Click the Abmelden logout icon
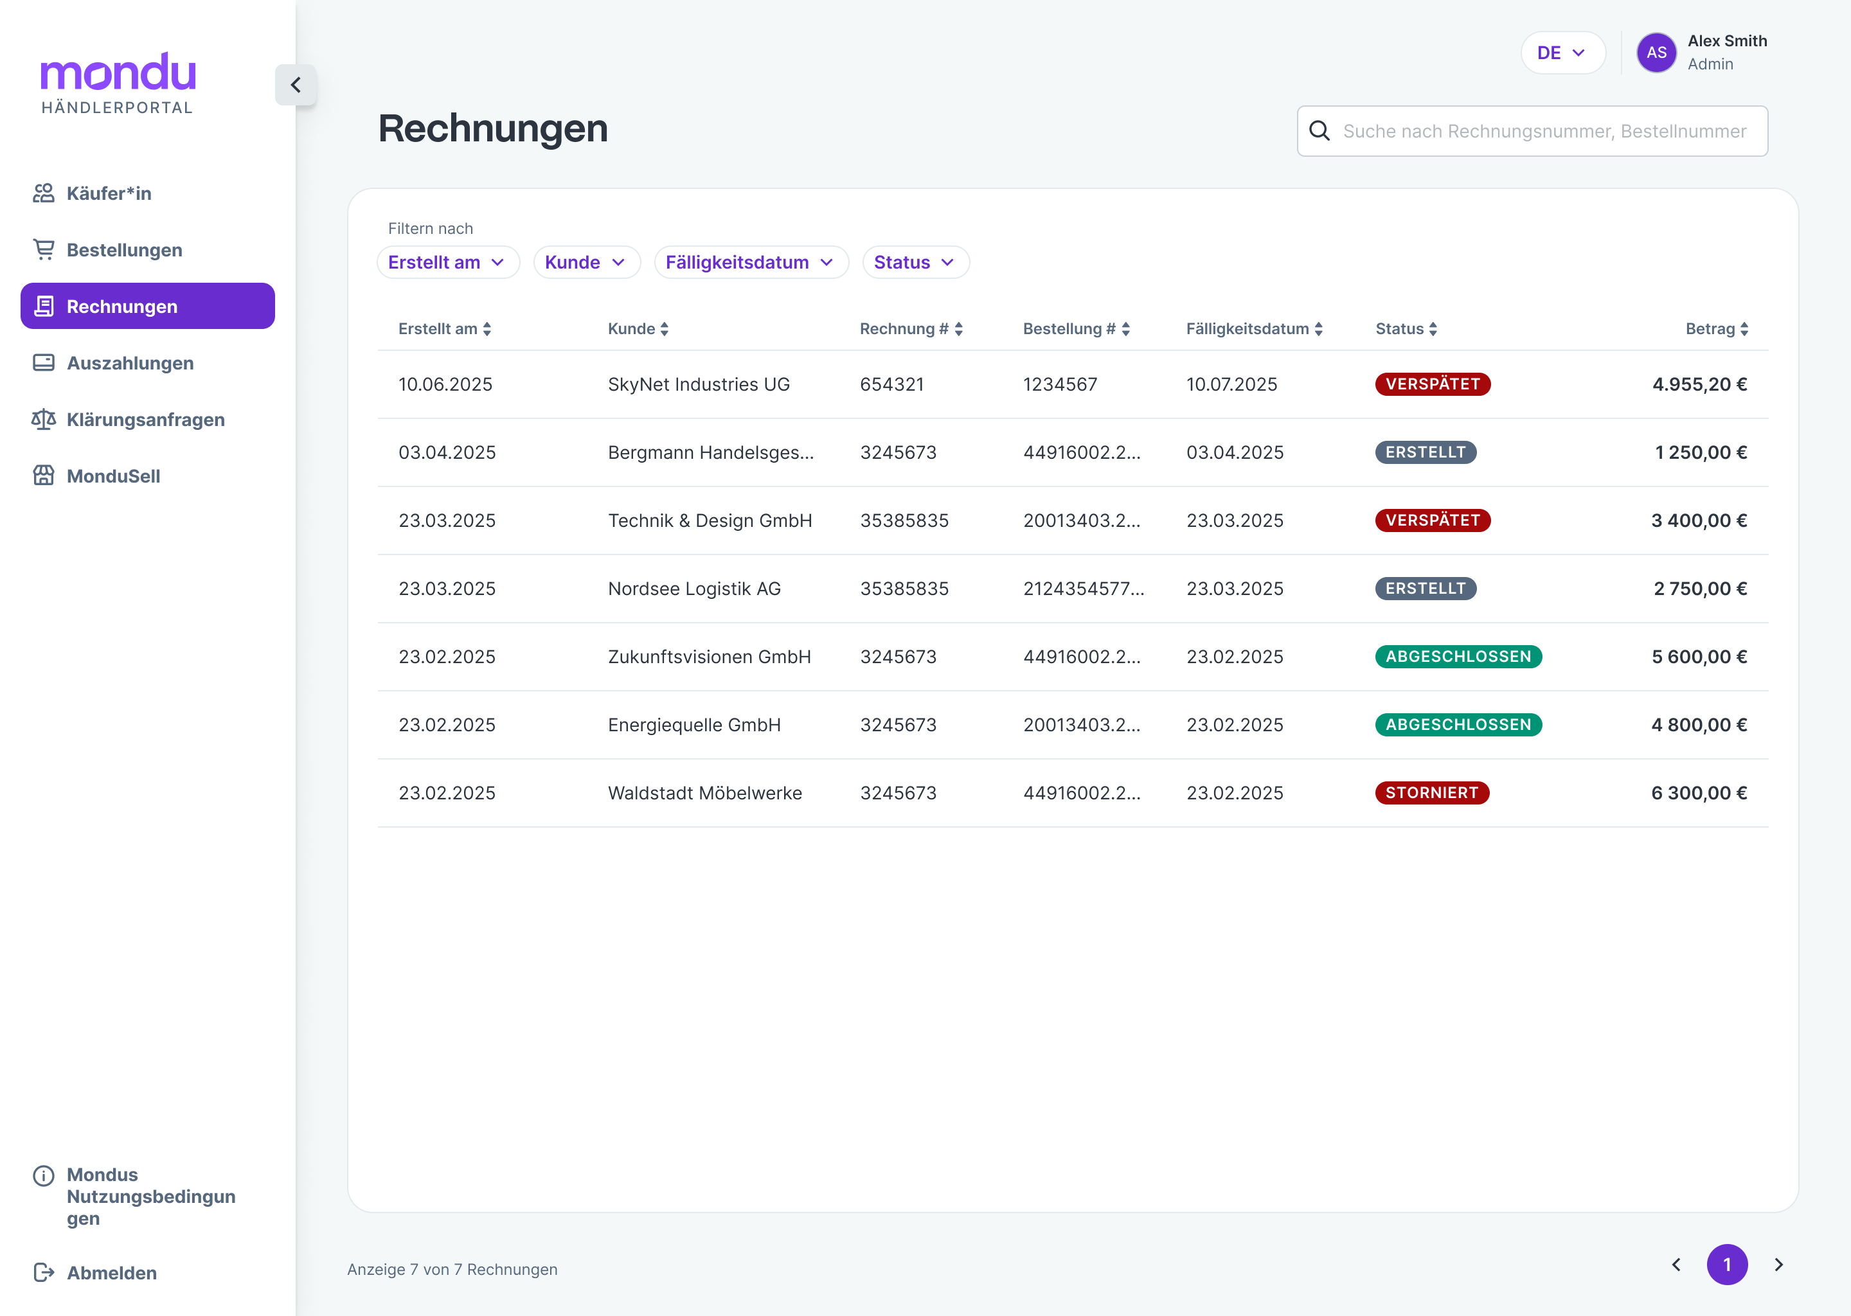 coord(44,1272)
